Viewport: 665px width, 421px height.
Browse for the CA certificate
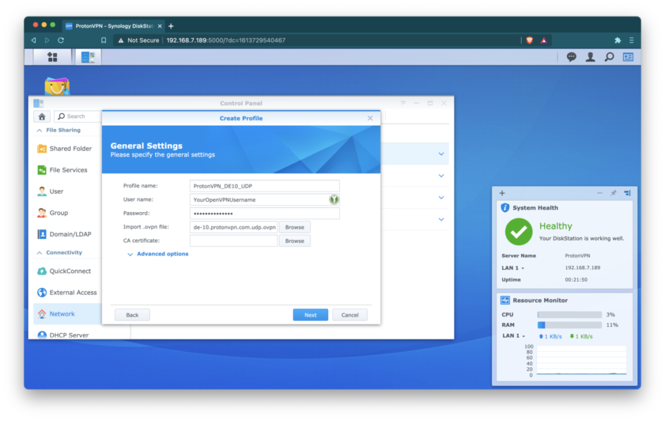(294, 241)
